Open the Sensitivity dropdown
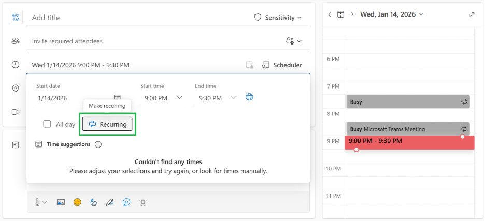 pos(278,18)
